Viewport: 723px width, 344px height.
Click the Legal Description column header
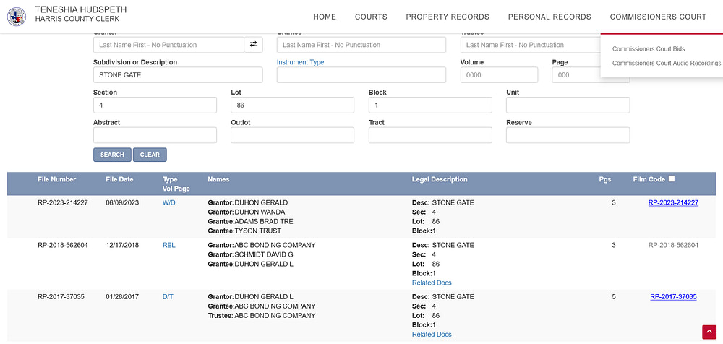[440, 179]
